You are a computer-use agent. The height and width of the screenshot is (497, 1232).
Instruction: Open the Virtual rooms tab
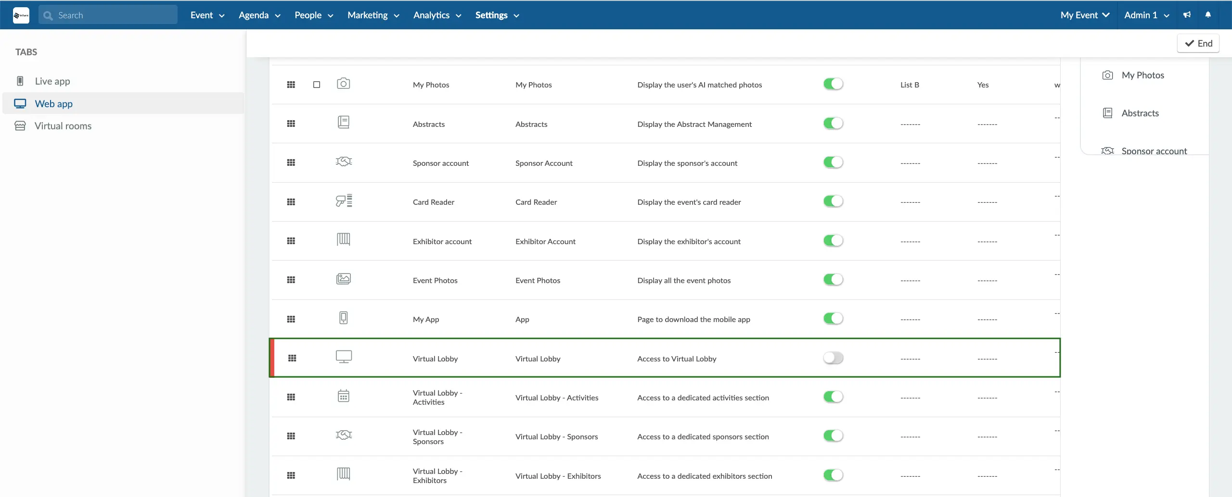pyautogui.click(x=63, y=126)
